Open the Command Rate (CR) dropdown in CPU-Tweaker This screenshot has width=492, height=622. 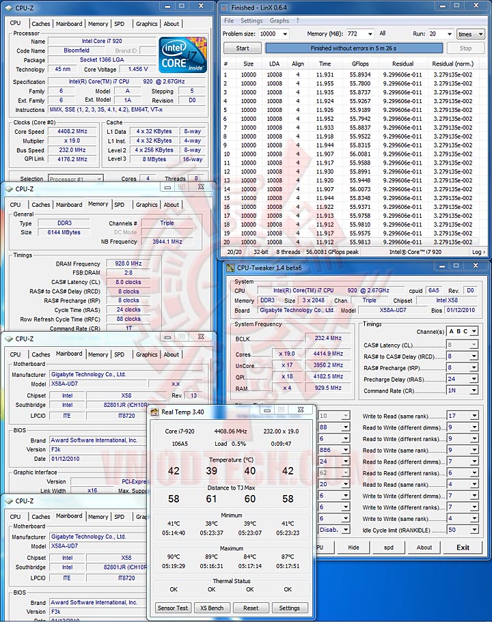[474, 391]
